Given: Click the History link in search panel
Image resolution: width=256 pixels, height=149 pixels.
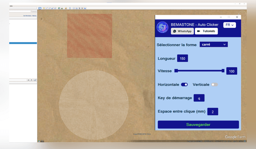Looking at the screenshot, I should (x=34, y=16).
